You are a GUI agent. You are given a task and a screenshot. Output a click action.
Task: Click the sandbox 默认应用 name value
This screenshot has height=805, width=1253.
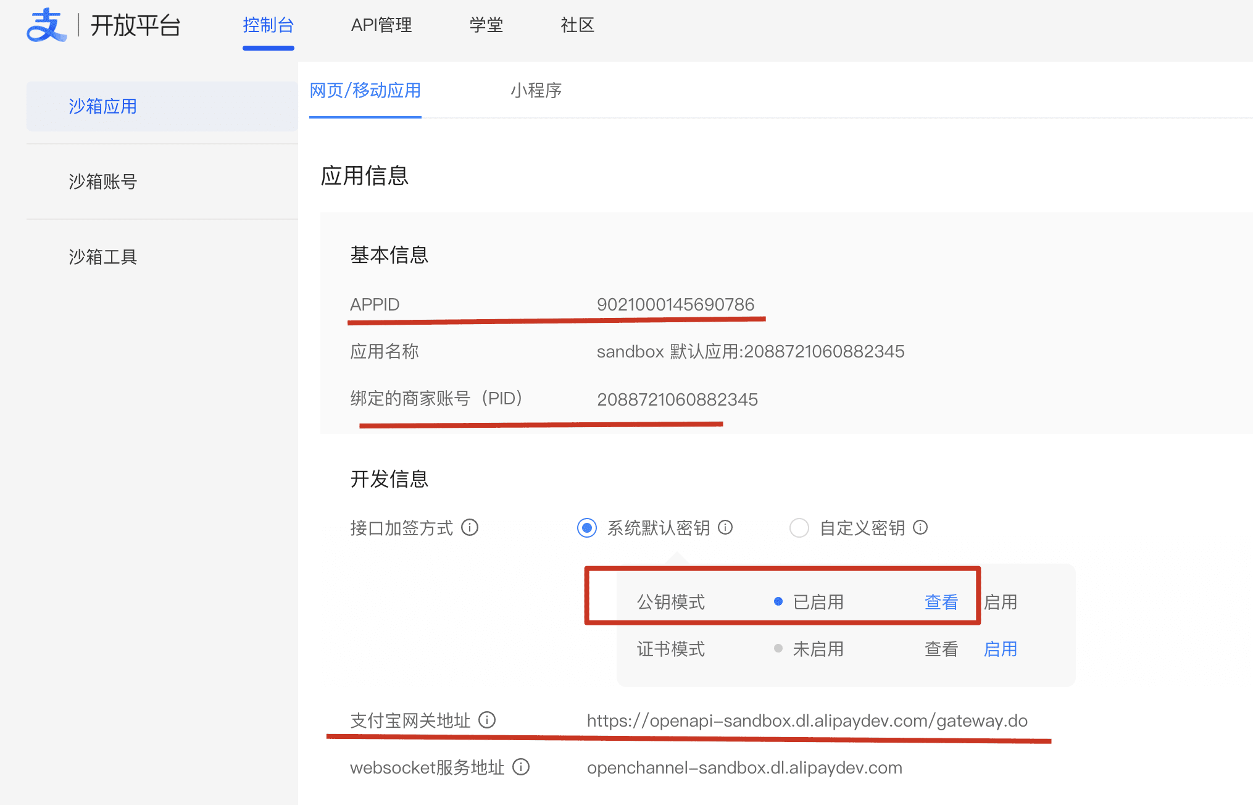[x=751, y=351]
